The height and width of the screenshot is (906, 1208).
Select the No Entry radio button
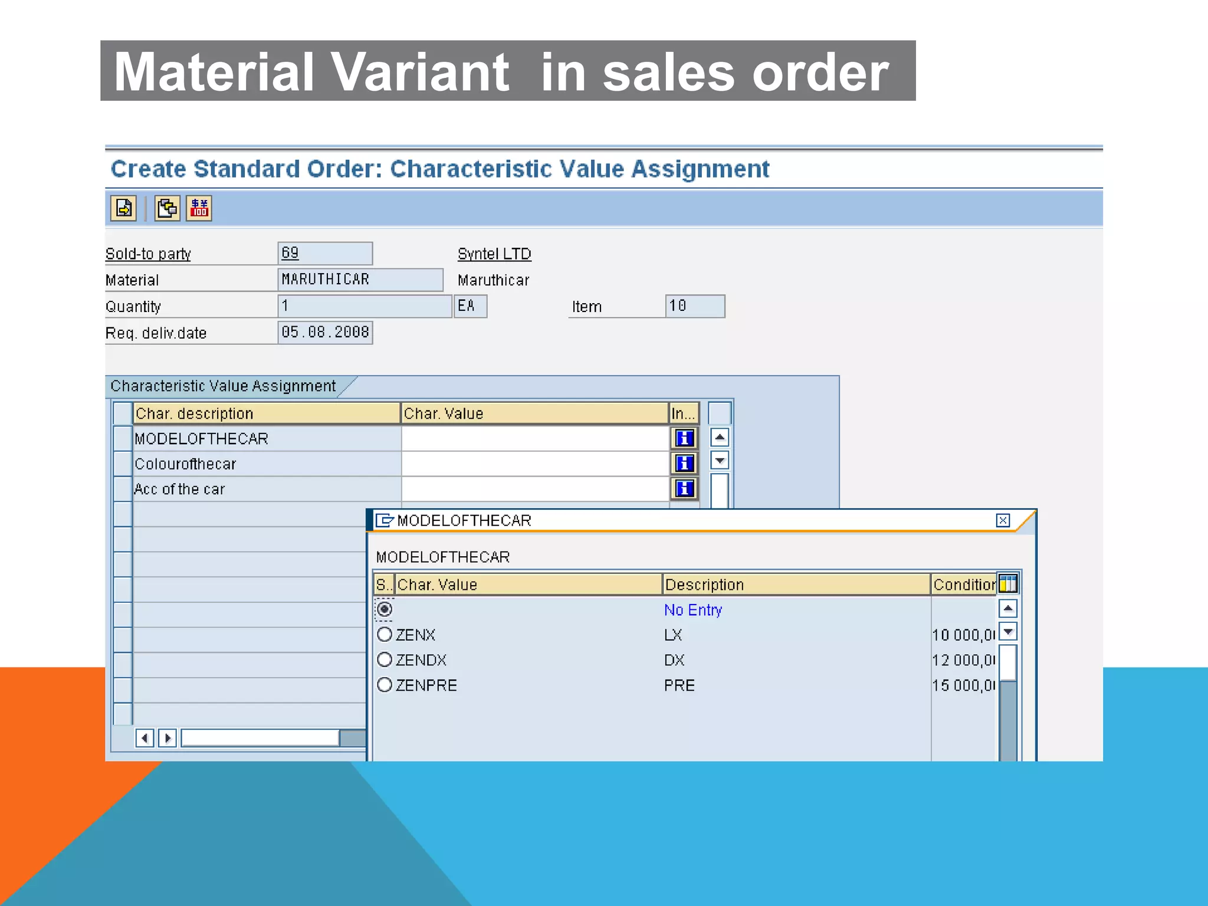[385, 609]
